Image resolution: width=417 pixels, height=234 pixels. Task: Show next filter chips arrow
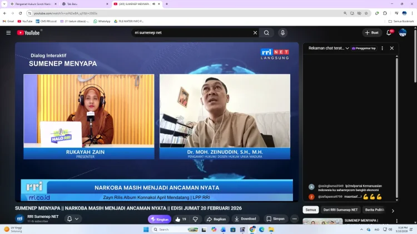pyautogui.click(x=393, y=211)
